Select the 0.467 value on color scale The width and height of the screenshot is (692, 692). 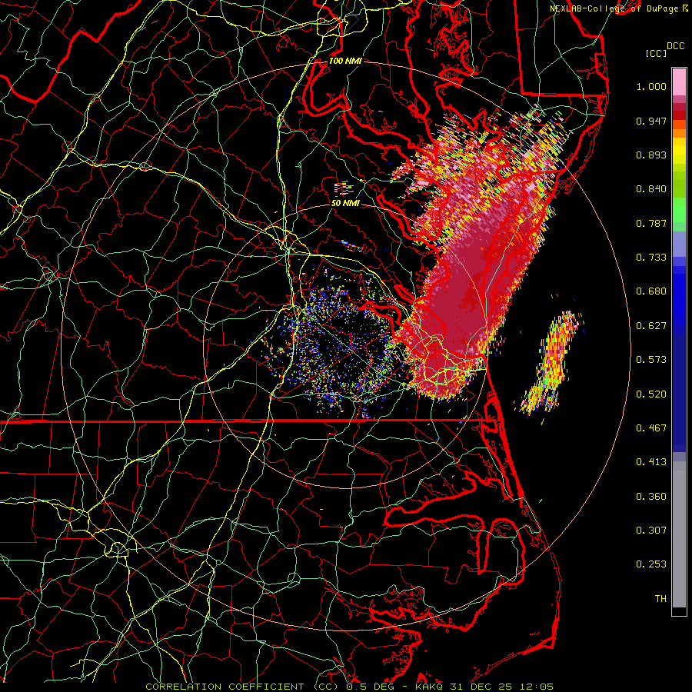coord(651,428)
